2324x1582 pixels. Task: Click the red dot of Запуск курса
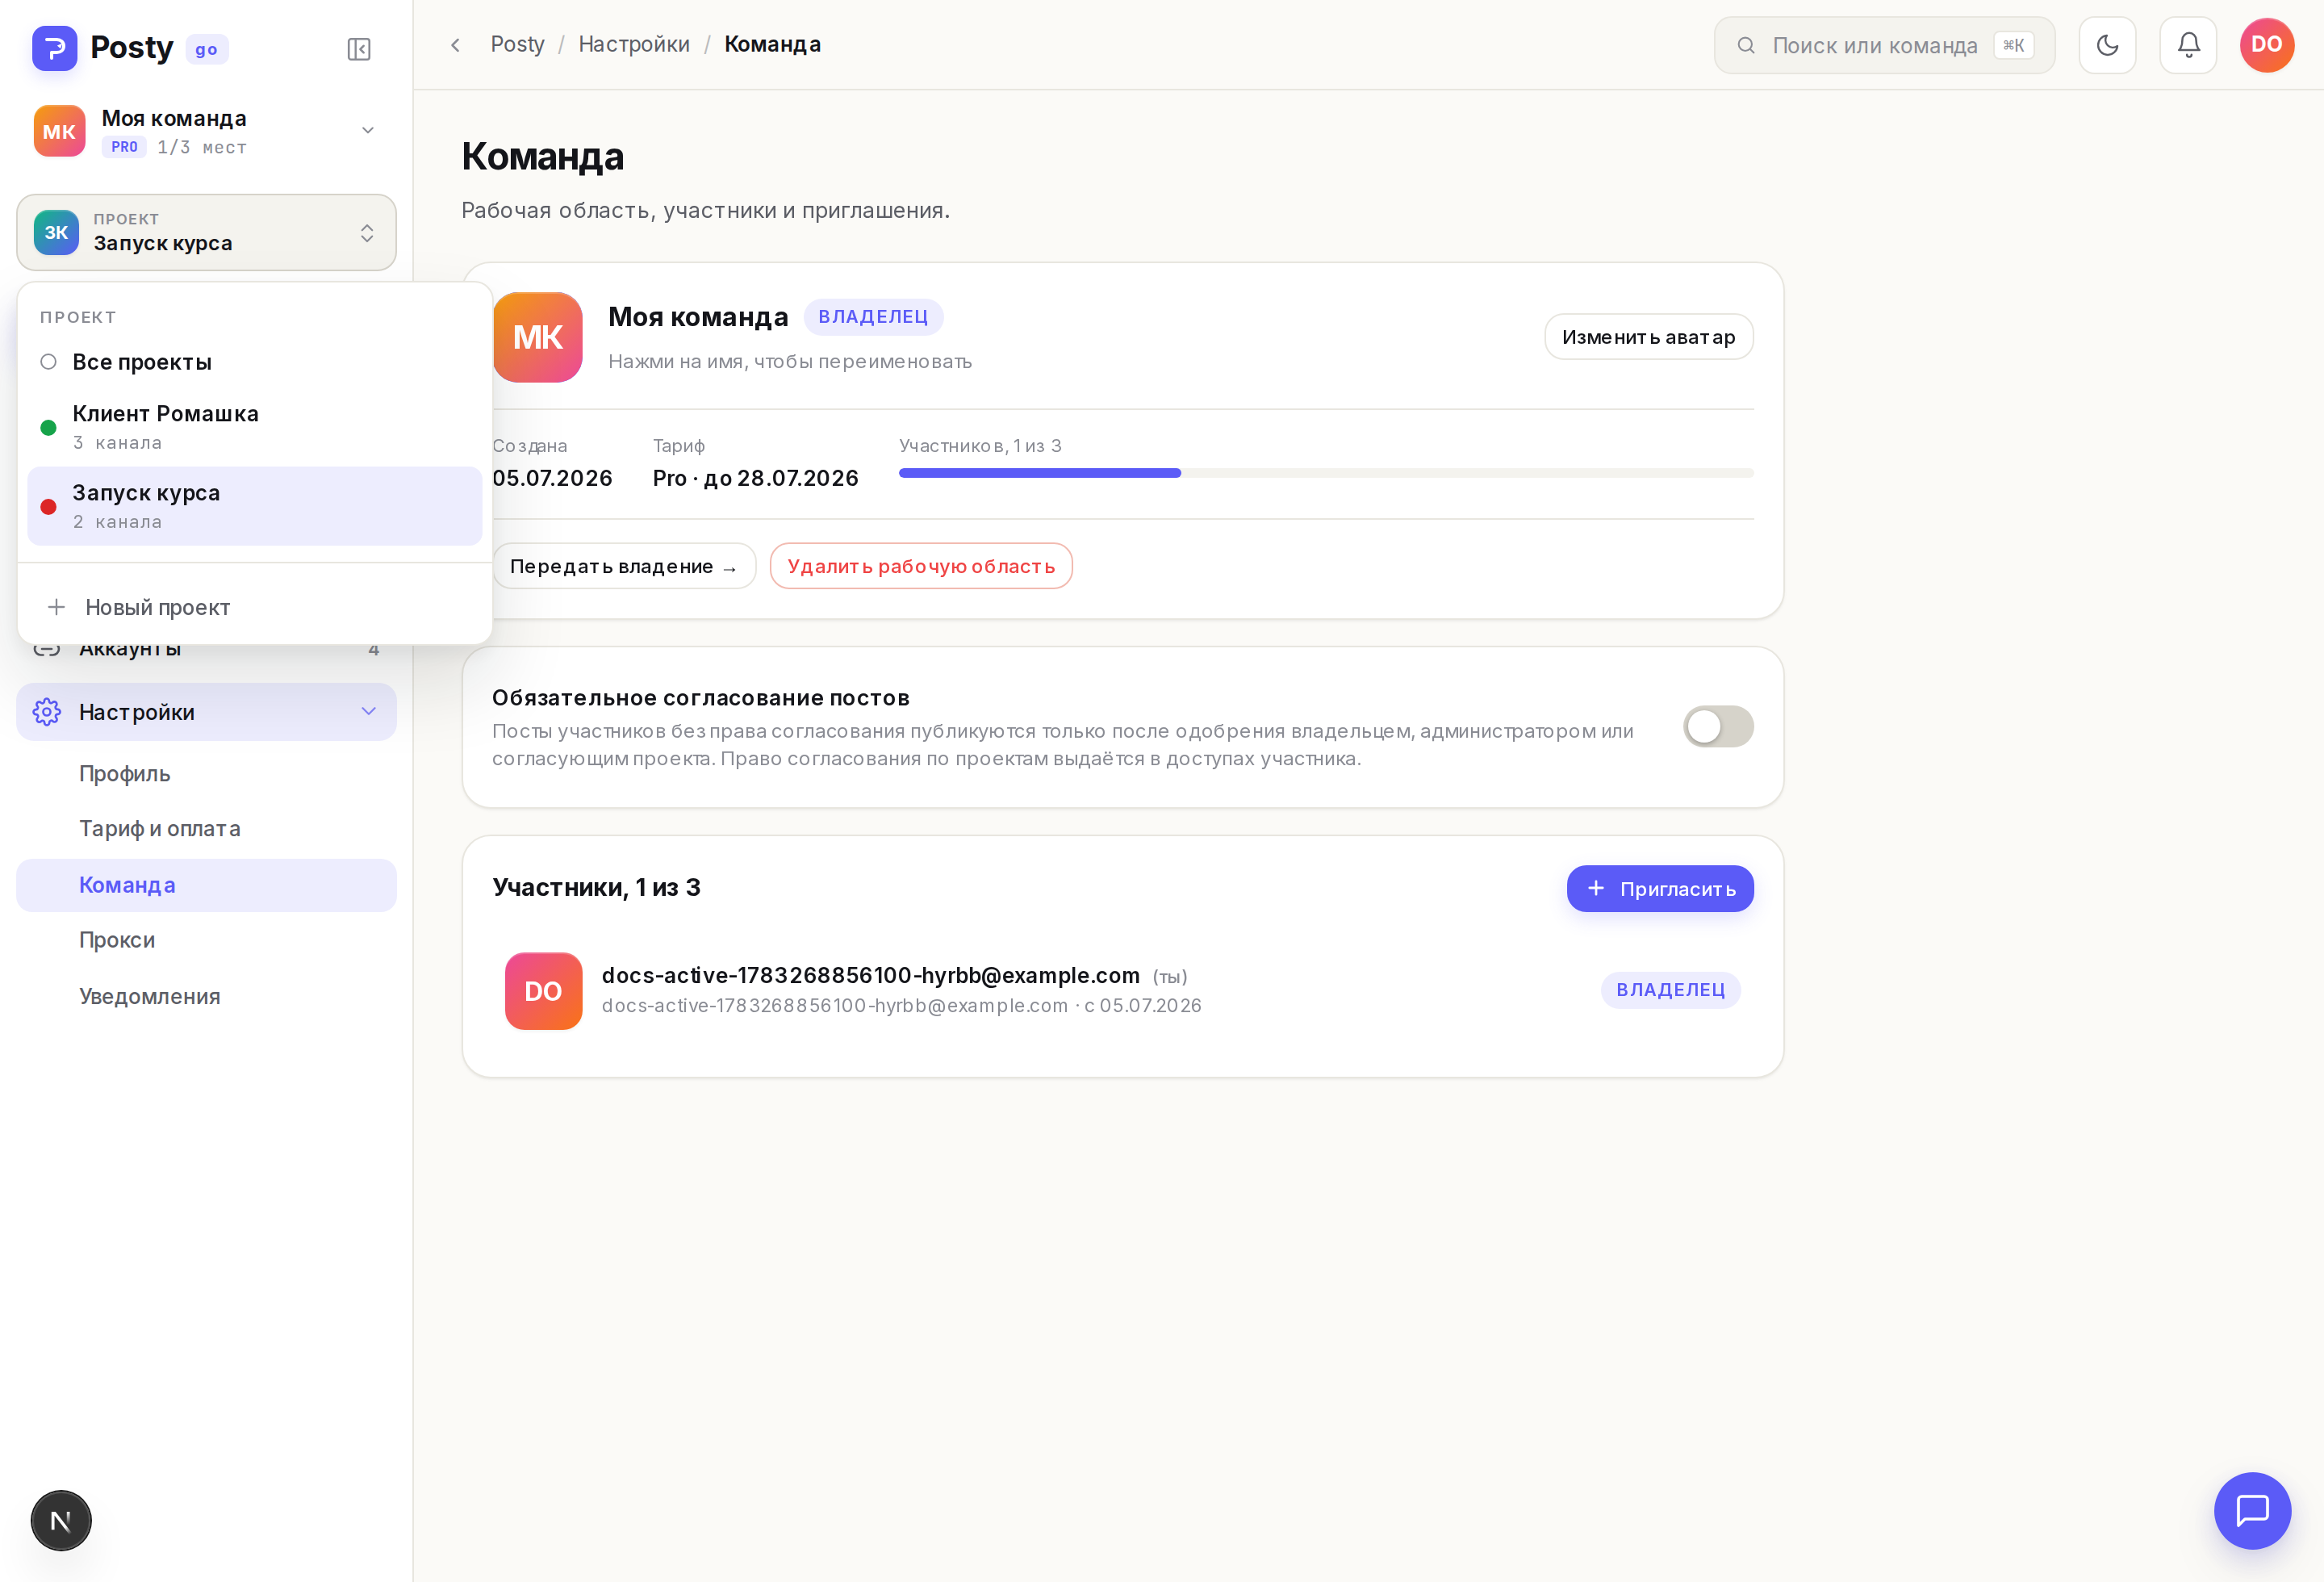[48, 507]
